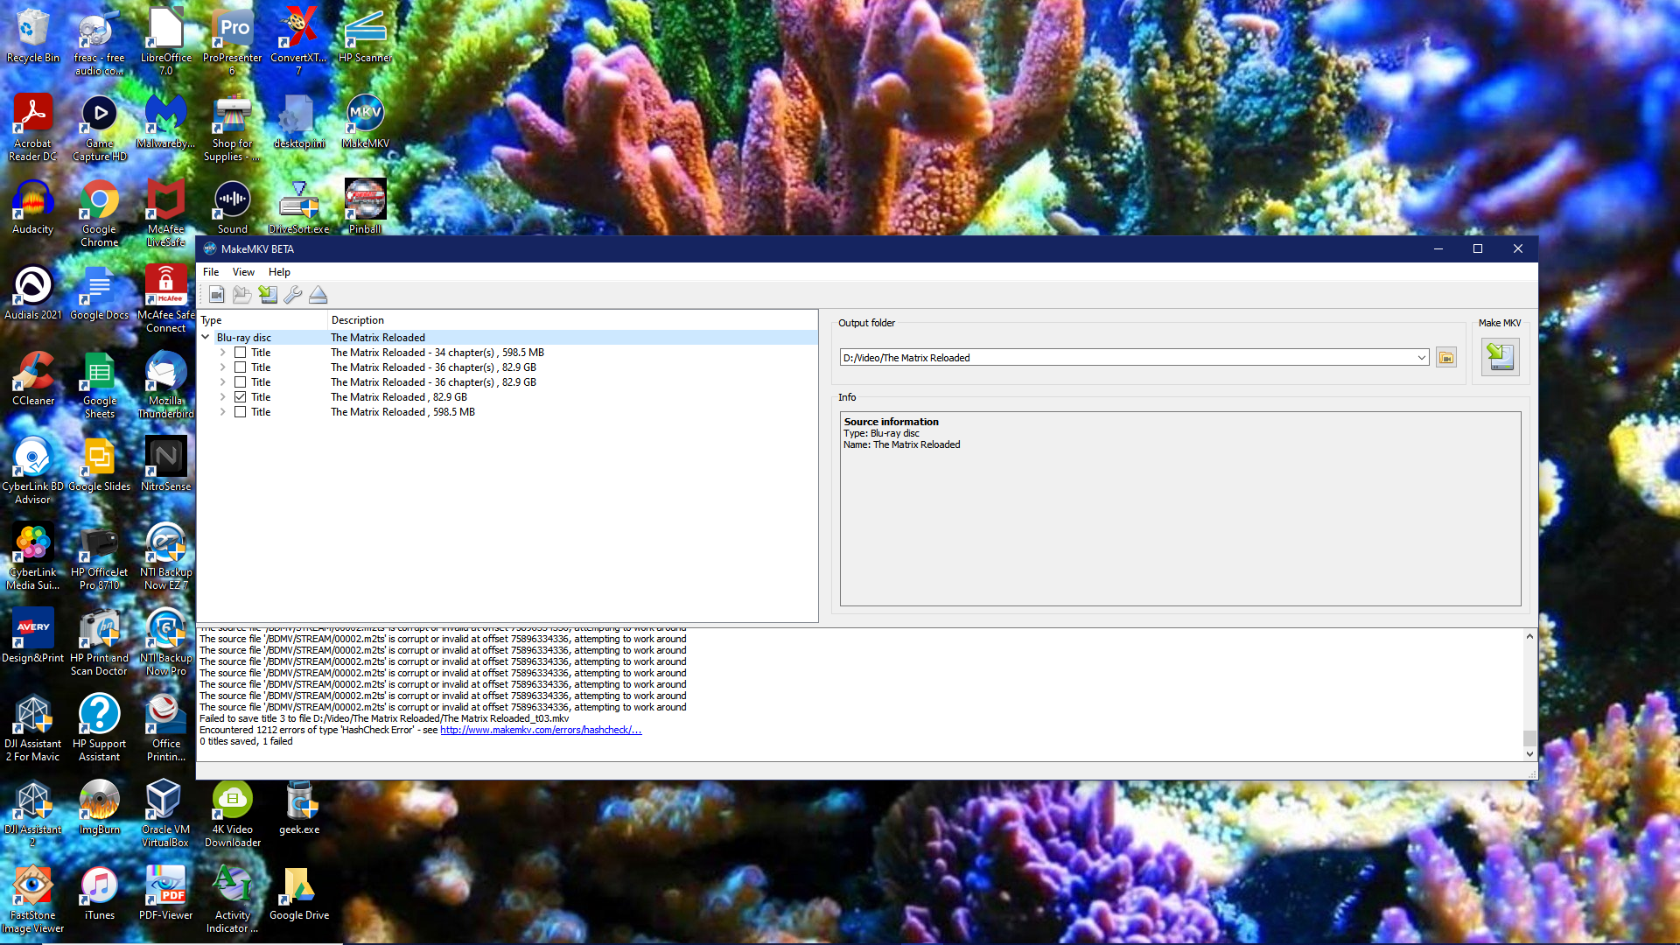Select the Google Chrome desktop icon
The width and height of the screenshot is (1680, 945).
(x=100, y=213)
